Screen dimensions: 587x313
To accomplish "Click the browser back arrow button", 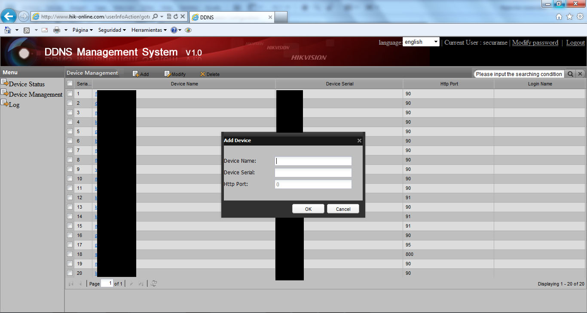I will click(x=9, y=16).
